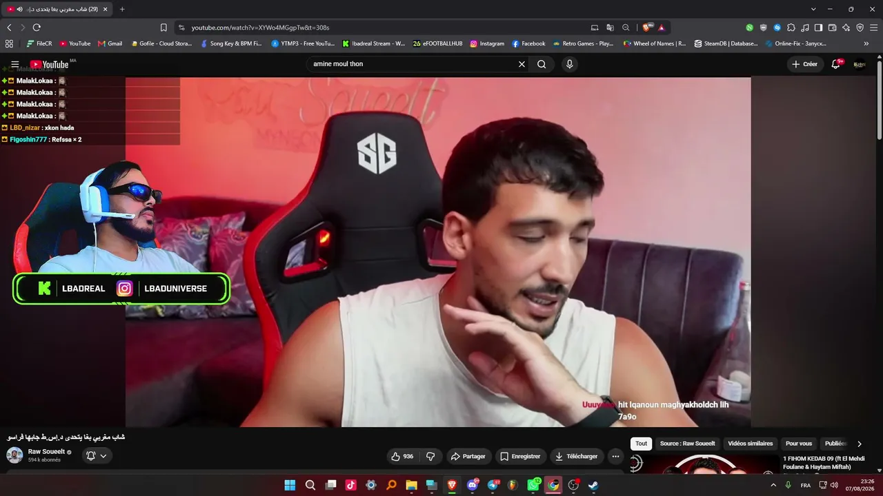Toggle the browser sidebar panel
883x496 pixels.
click(818, 28)
